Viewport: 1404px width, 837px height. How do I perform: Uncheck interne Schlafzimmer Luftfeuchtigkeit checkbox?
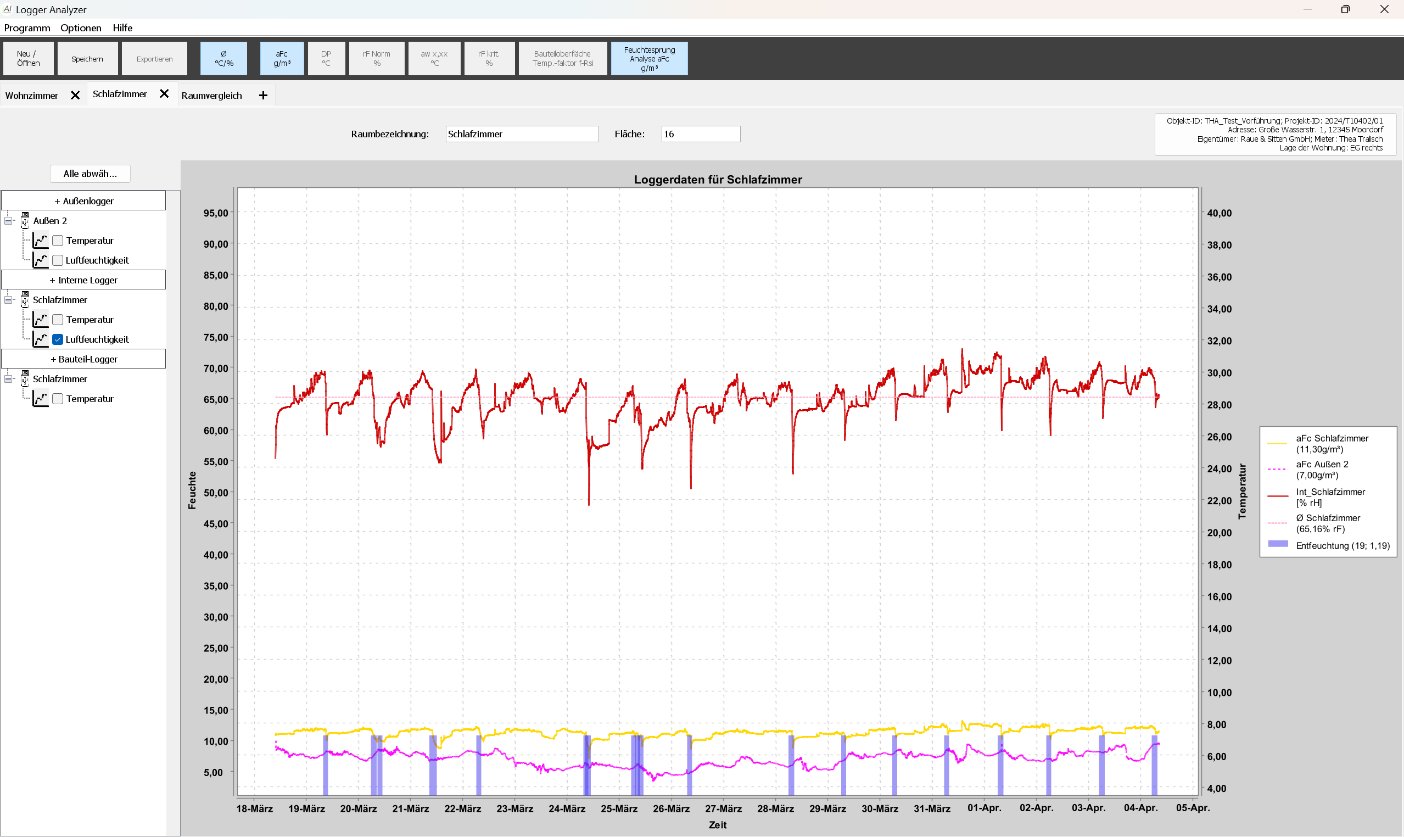(58, 339)
